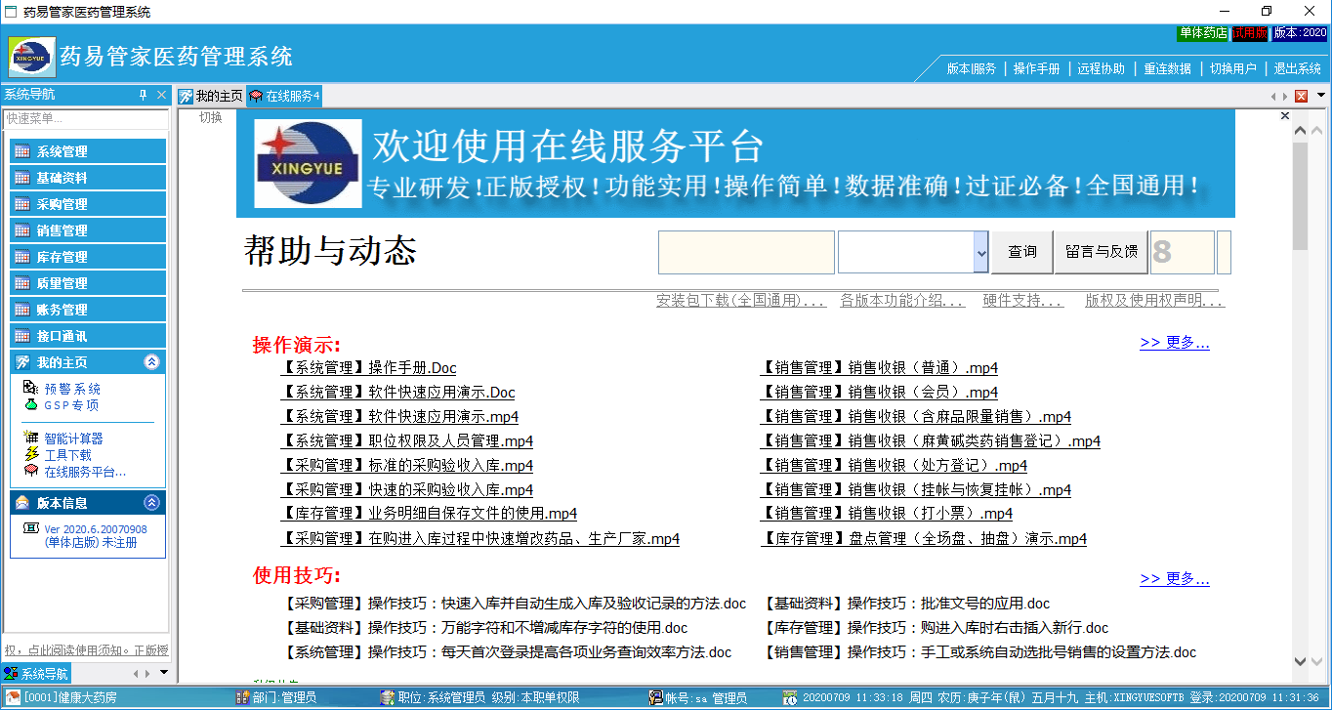This screenshot has width=1332, height=710.
Task: Click the version info Ver 2020.6.20070908 text
Action: (x=96, y=529)
